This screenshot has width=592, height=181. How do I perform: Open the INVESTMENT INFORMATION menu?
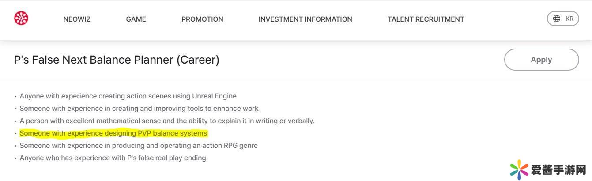pyautogui.click(x=305, y=19)
